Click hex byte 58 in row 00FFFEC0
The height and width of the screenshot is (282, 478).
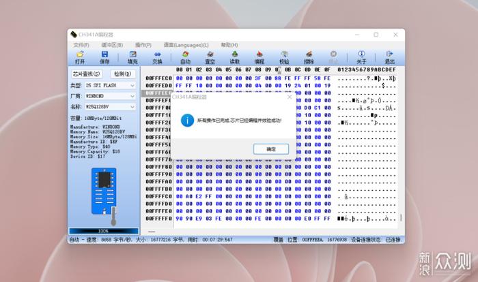click(x=318, y=78)
